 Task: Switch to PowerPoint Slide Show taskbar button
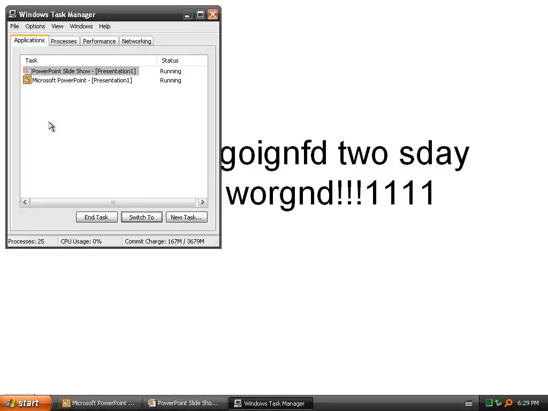tap(184, 403)
